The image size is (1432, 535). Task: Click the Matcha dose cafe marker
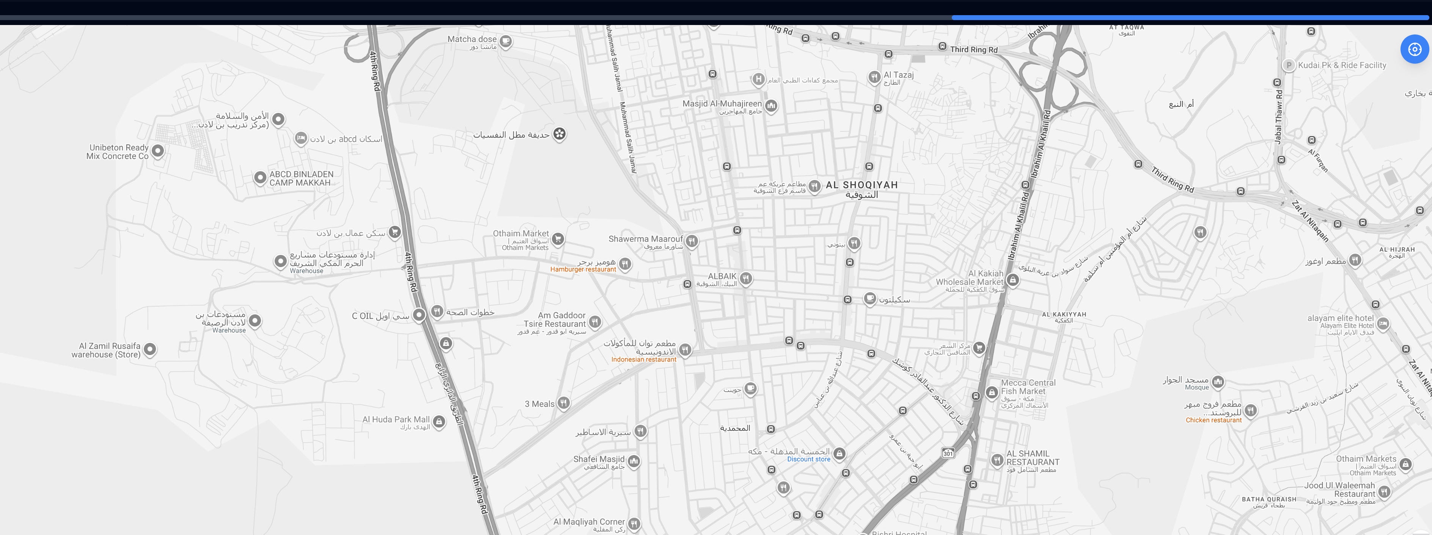click(505, 41)
